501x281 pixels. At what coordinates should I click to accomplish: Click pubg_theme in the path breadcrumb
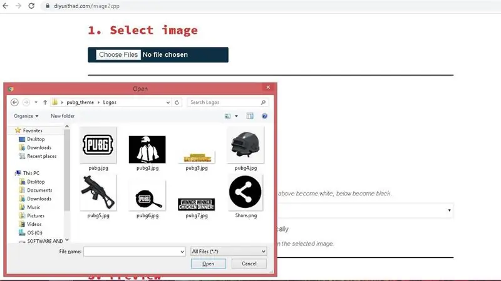click(x=80, y=102)
